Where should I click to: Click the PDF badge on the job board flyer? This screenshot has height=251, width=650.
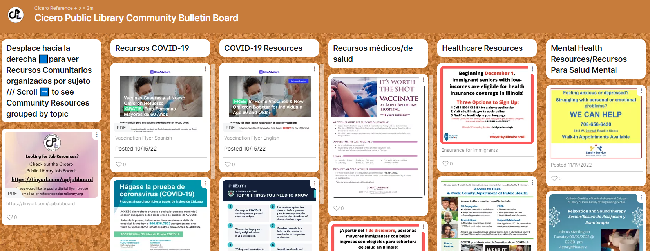point(12,194)
